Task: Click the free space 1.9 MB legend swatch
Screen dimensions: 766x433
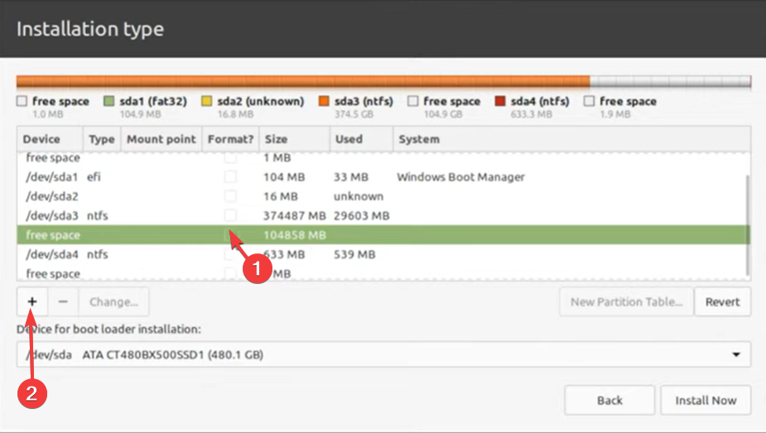Action: click(x=589, y=101)
